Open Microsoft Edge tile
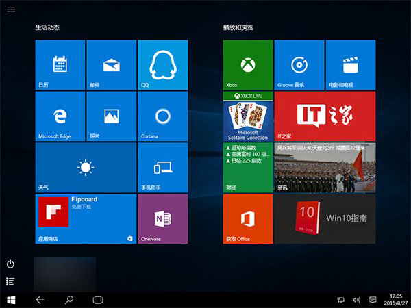 coord(60,116)
